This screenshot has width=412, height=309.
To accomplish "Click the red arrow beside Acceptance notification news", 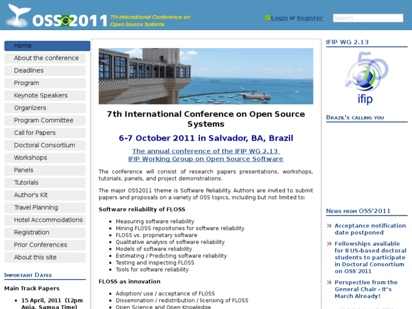I will click(329, 226).
